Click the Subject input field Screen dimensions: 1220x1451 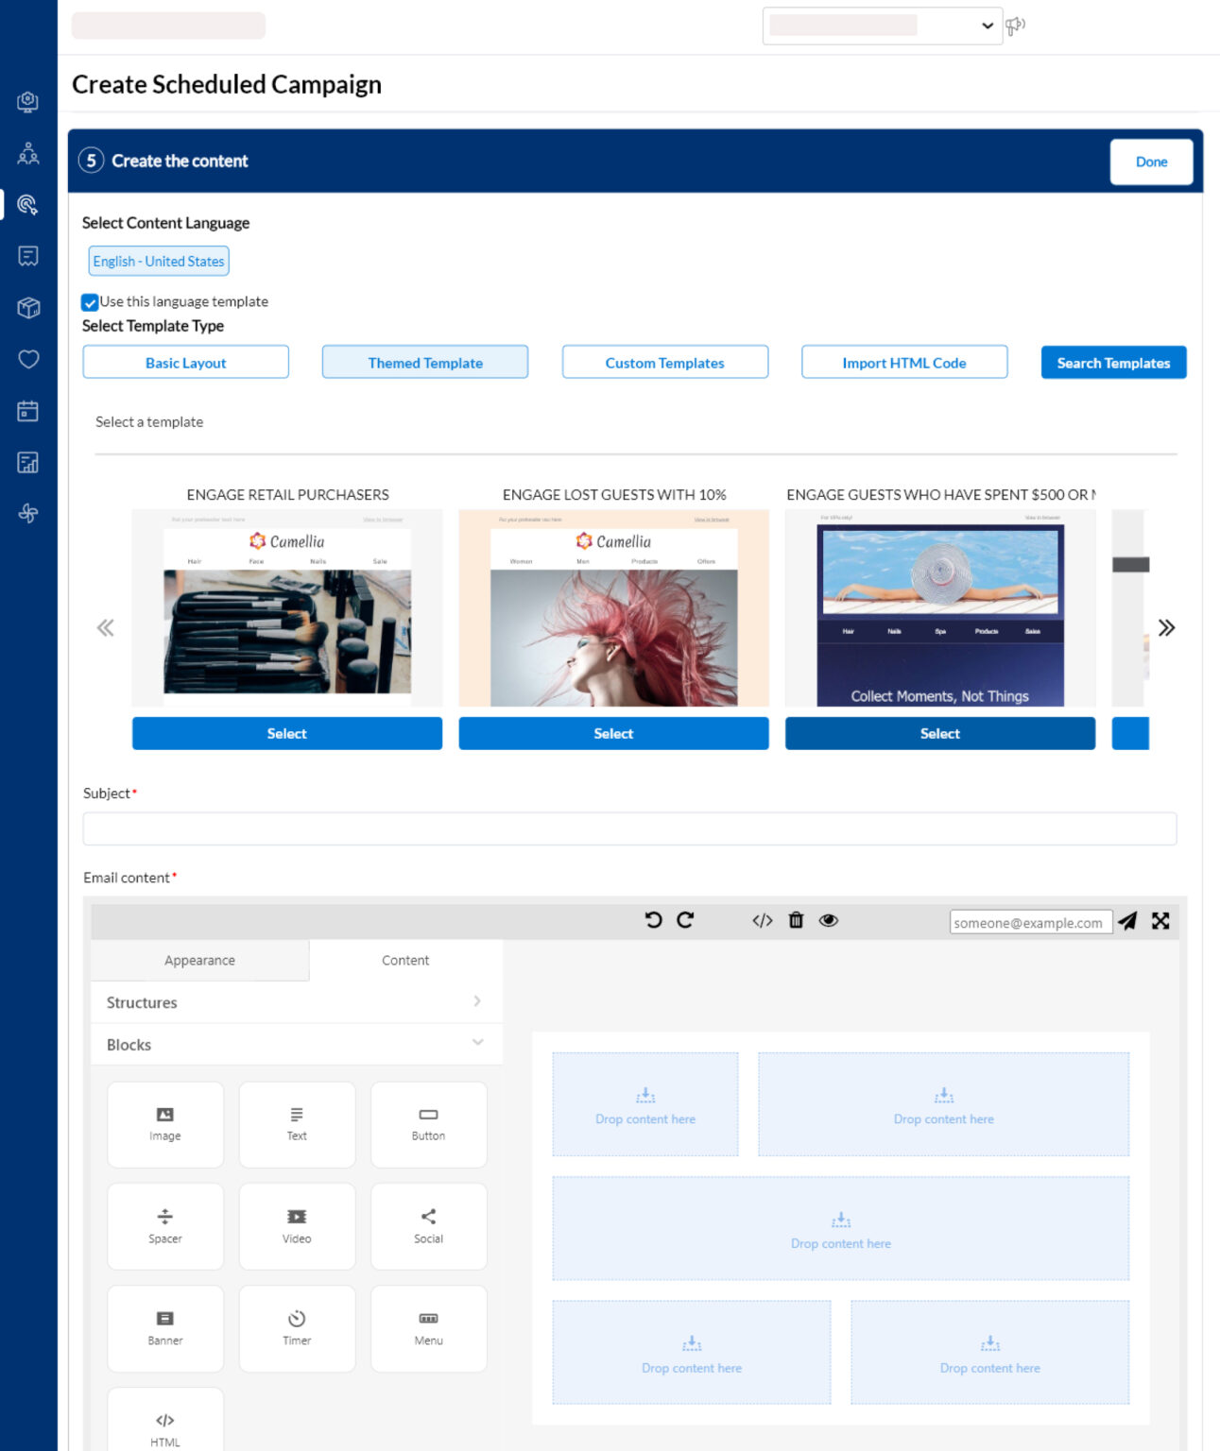[x=628, y=828]
